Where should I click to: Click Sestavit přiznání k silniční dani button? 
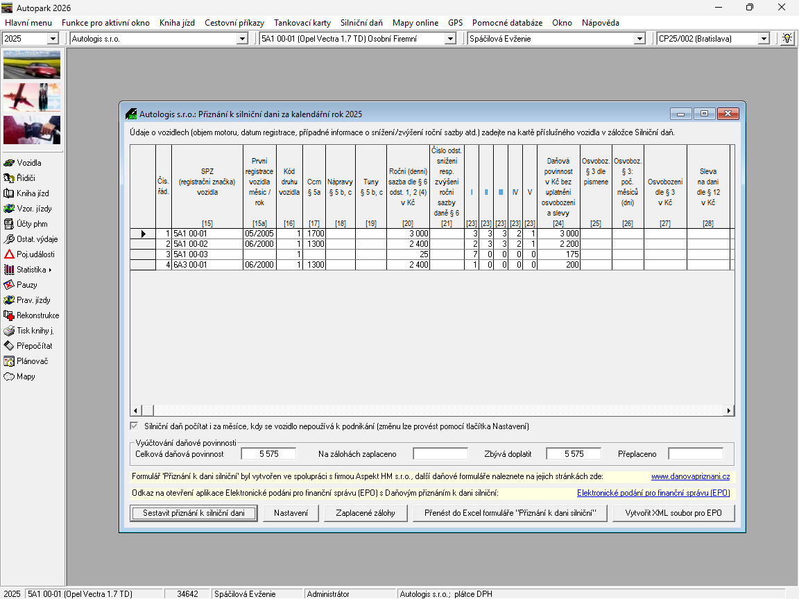coord(194,513)
